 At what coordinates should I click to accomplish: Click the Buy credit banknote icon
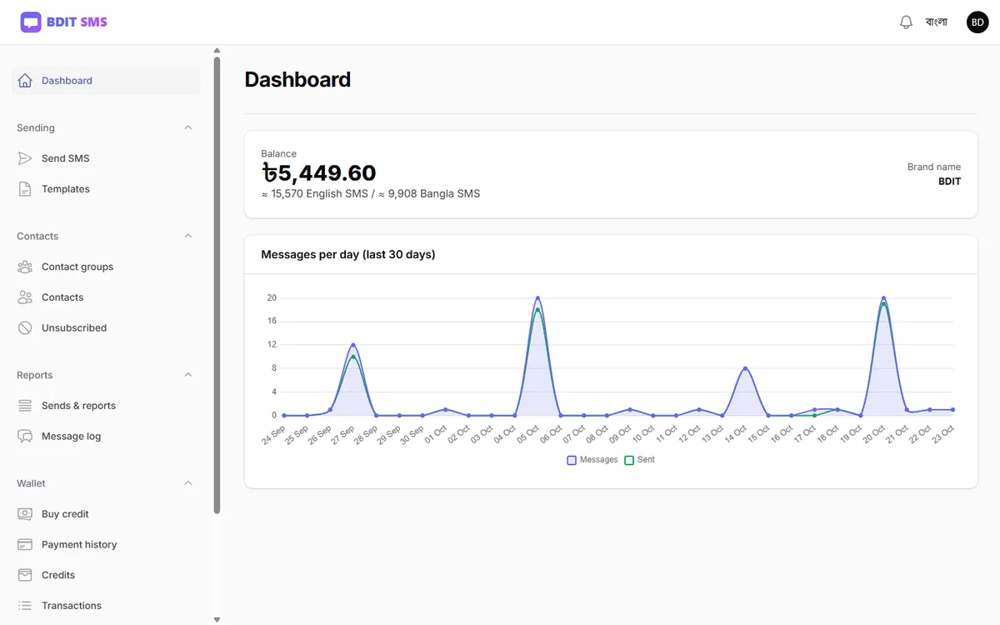[25, 514]
